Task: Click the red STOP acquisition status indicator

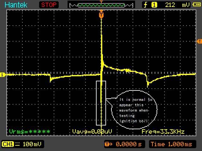Action: [49, 5]
